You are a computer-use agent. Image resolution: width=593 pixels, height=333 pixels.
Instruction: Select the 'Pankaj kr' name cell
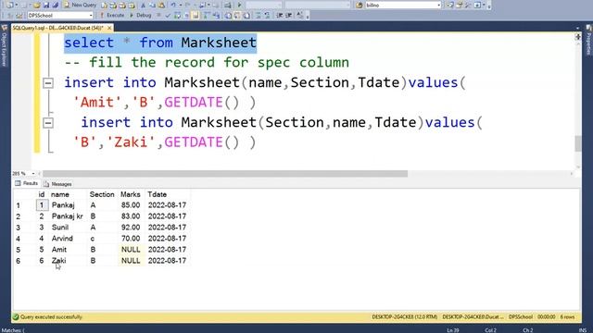point(68,216)
